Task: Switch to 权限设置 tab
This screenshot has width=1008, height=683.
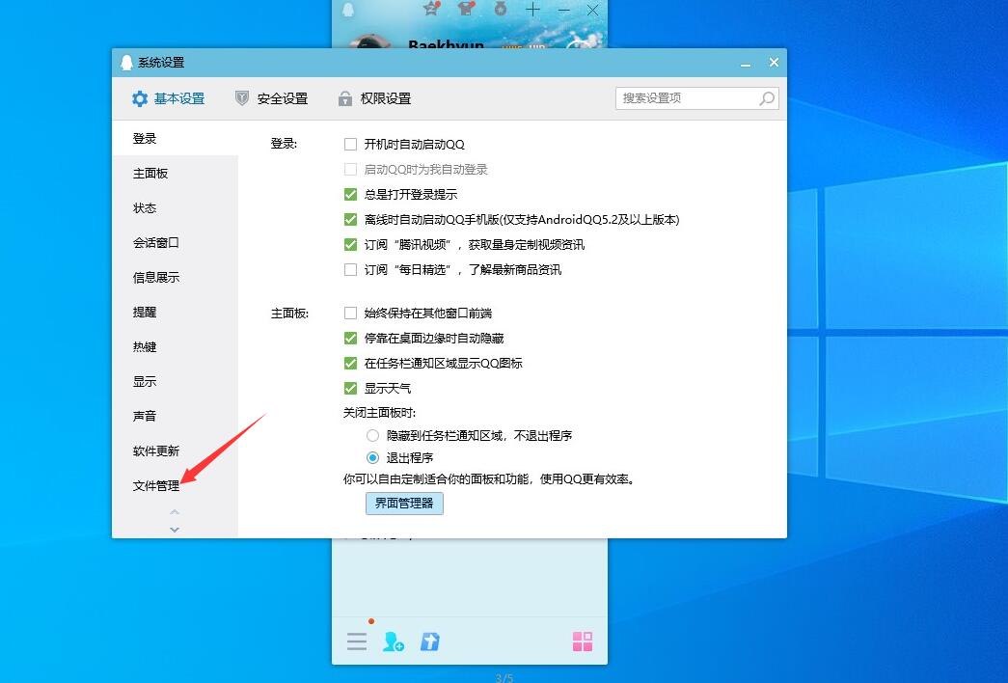Action: (x=373, y=98)
